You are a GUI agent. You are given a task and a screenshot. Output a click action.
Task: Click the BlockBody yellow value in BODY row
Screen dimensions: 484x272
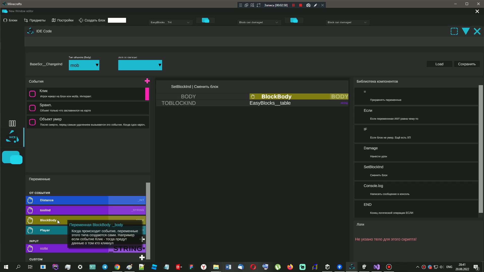(299, 96)
